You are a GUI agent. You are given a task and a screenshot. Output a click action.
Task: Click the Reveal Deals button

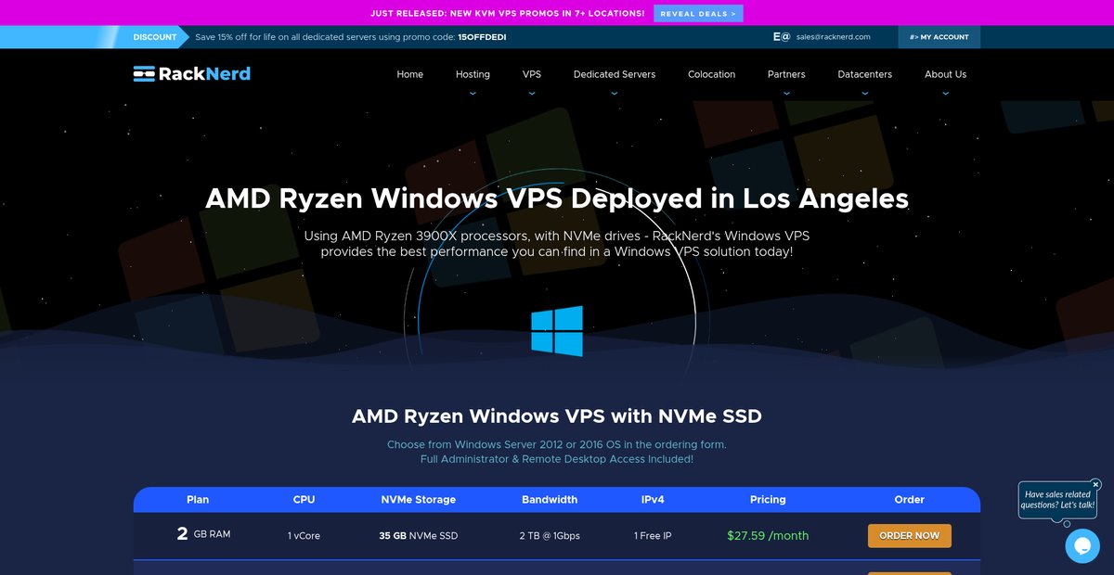pos(698,13)
